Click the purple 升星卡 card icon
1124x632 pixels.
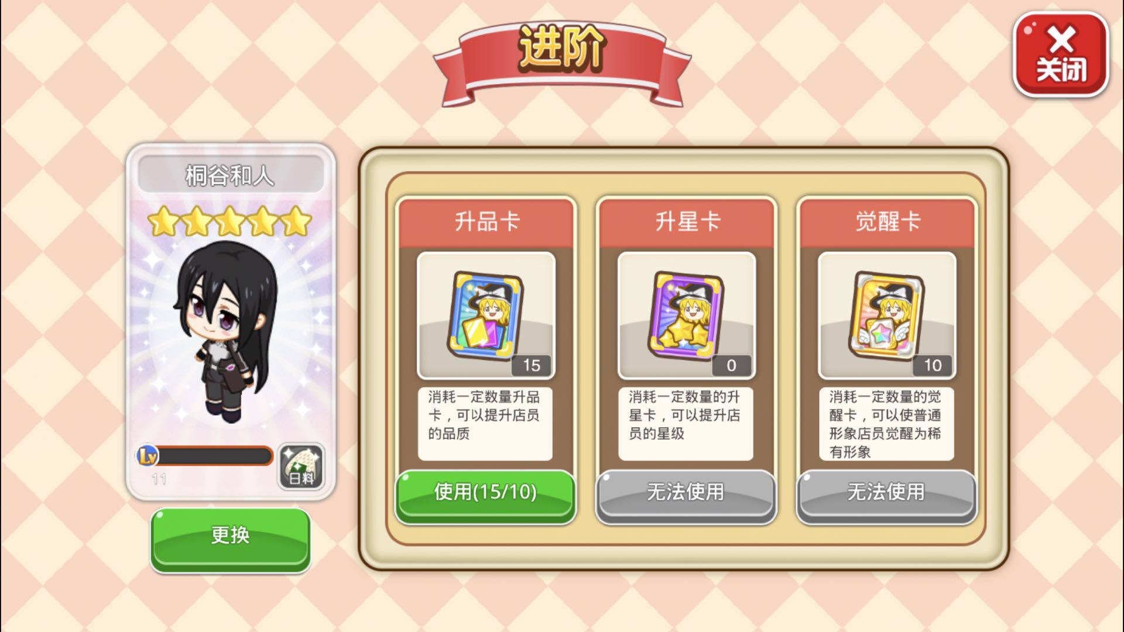pos(686,315)
